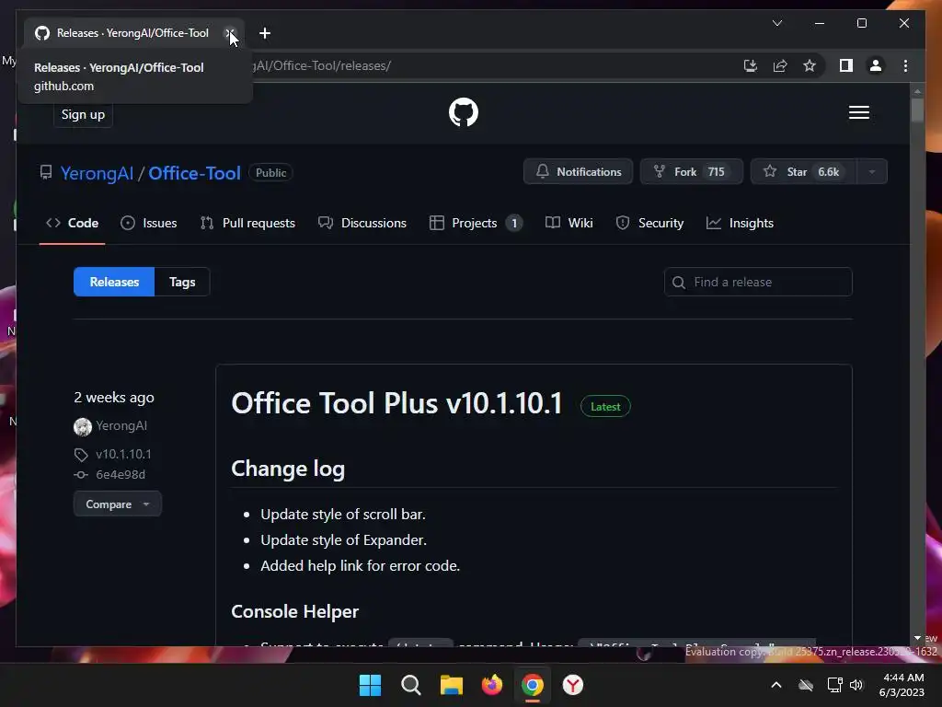Viewport: 942px width, 707px height.
Task: Click the volume speaker tray icon
Action: tap(856, 685)
